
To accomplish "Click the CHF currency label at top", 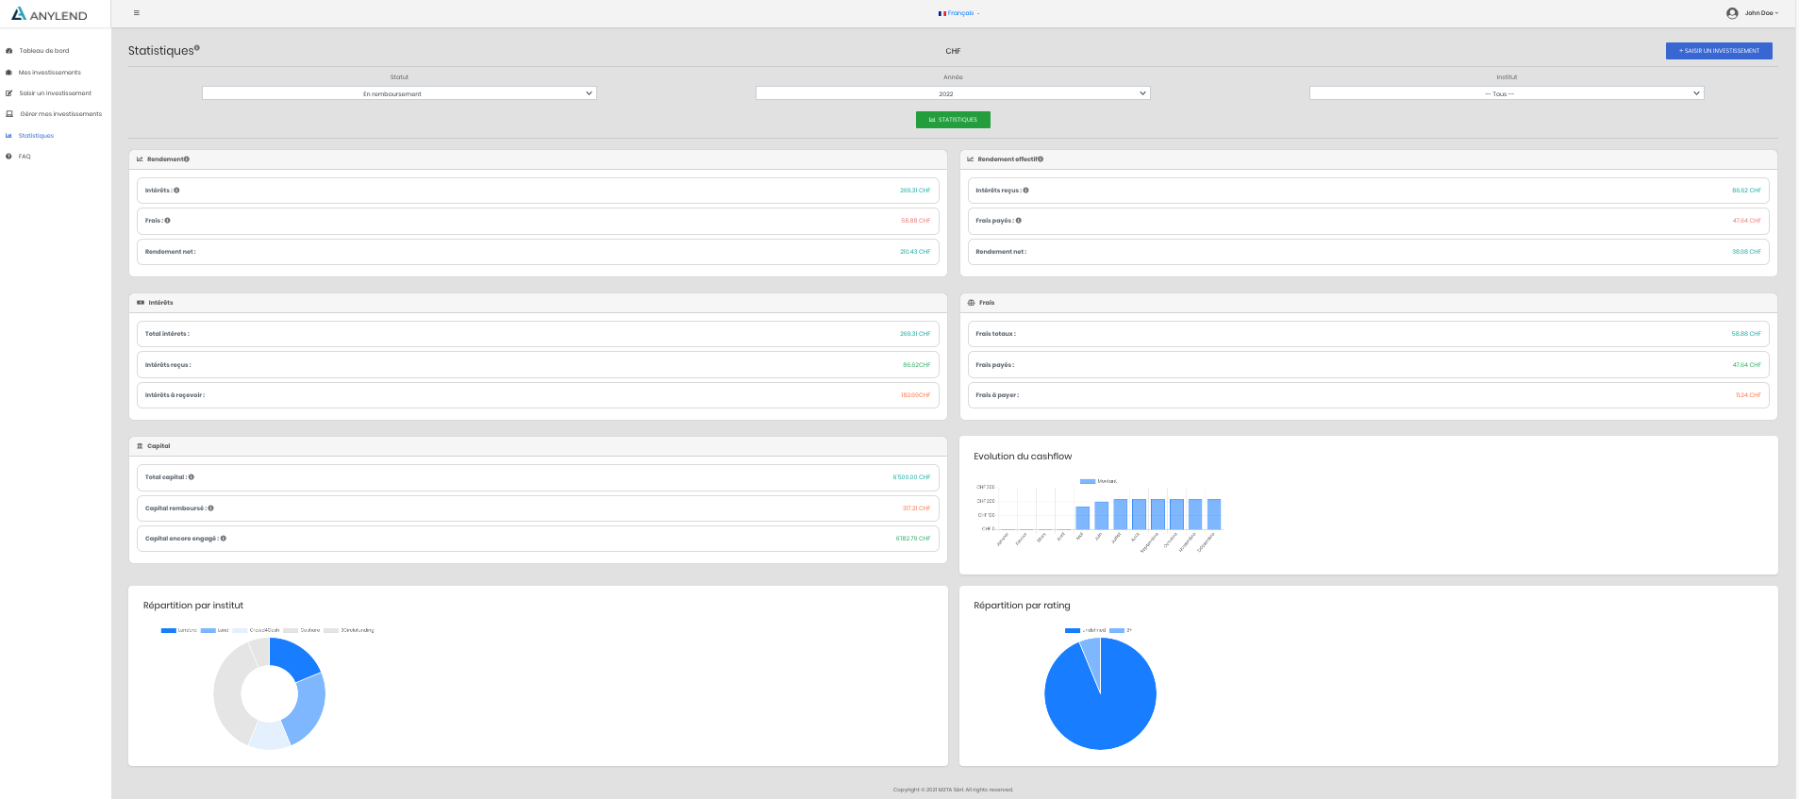I will (x=953, y=51).
